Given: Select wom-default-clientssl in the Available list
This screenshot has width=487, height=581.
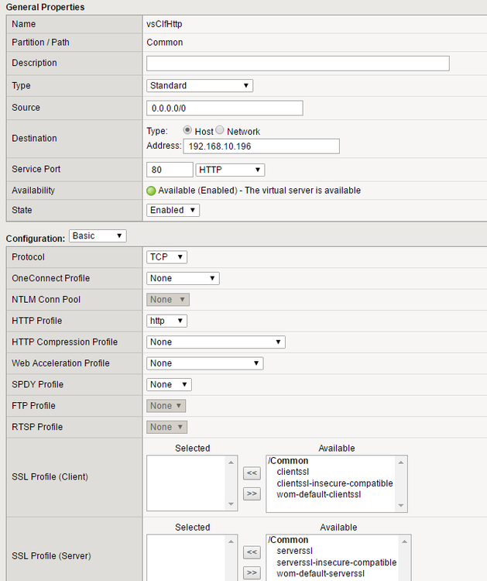Looking at the screenshot, I should click(319, 494).
